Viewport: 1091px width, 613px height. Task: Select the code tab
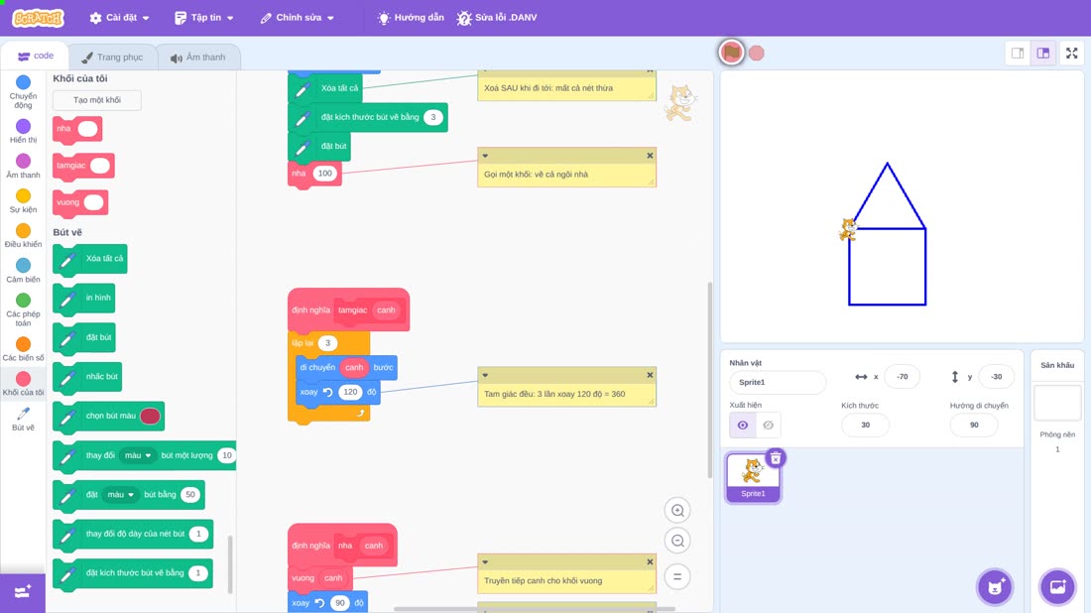click(35, 56)
